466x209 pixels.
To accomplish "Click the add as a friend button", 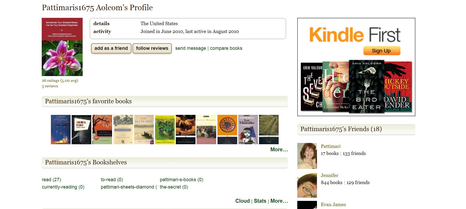I will point(111,48).
